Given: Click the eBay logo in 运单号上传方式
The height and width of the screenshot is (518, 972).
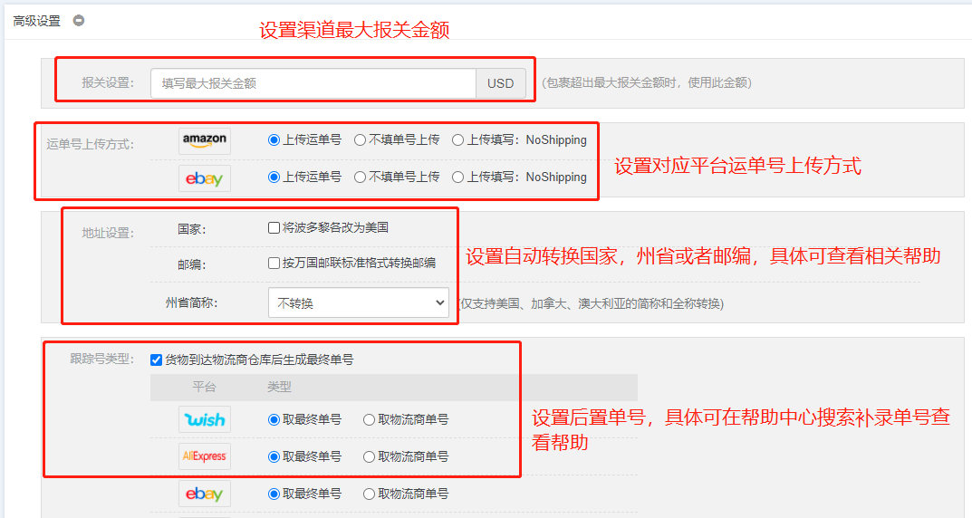Looking at the screenshot, I should click(x=204, y=177).
